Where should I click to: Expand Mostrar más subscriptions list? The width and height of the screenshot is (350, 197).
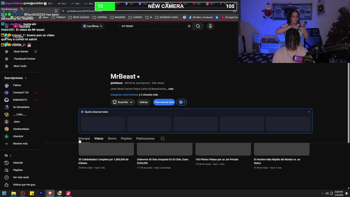(x=21, y=144)
